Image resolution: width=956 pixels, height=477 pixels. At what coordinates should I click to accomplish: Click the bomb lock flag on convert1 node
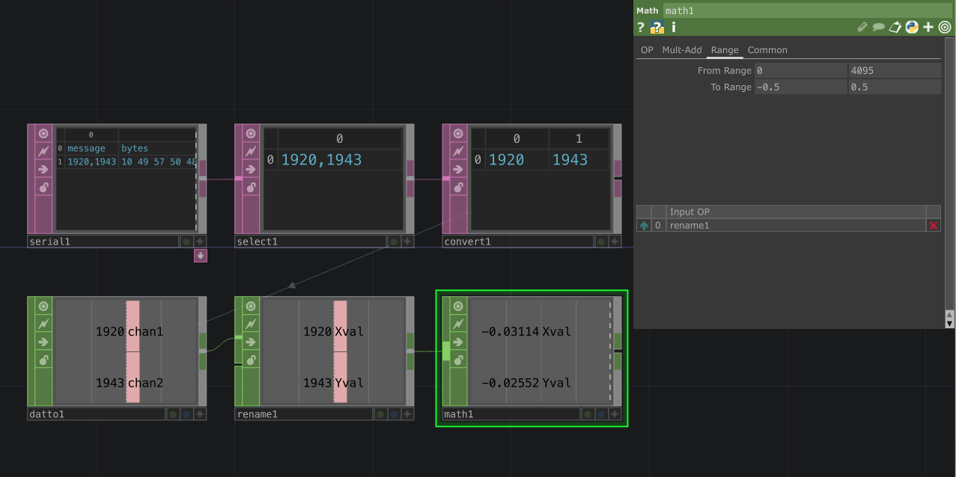point(457,188)
